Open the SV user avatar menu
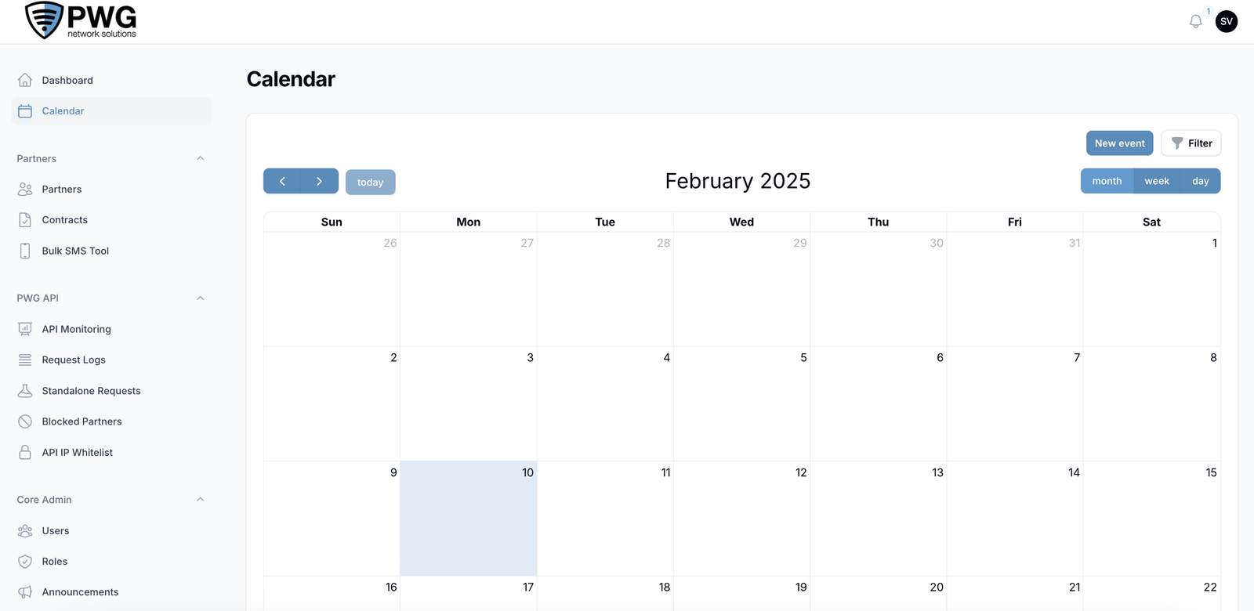The height and width of the screenshot is (611, 1254). point(1227,22)
